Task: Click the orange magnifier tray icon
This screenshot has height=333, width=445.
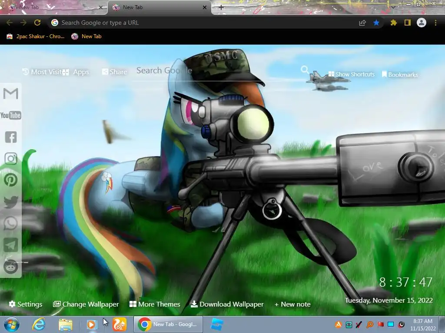Action: 370,325
